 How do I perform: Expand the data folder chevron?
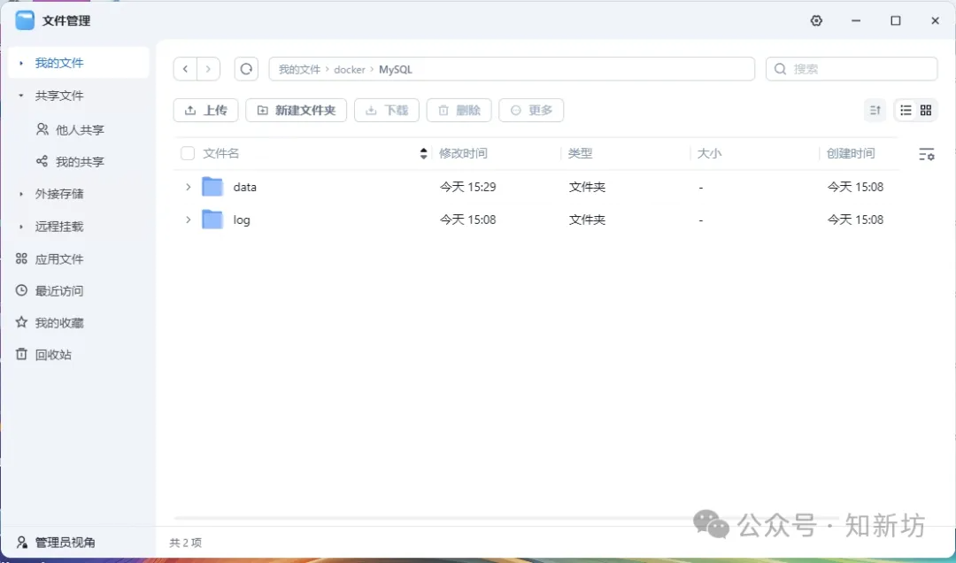(x=188, y=187)
